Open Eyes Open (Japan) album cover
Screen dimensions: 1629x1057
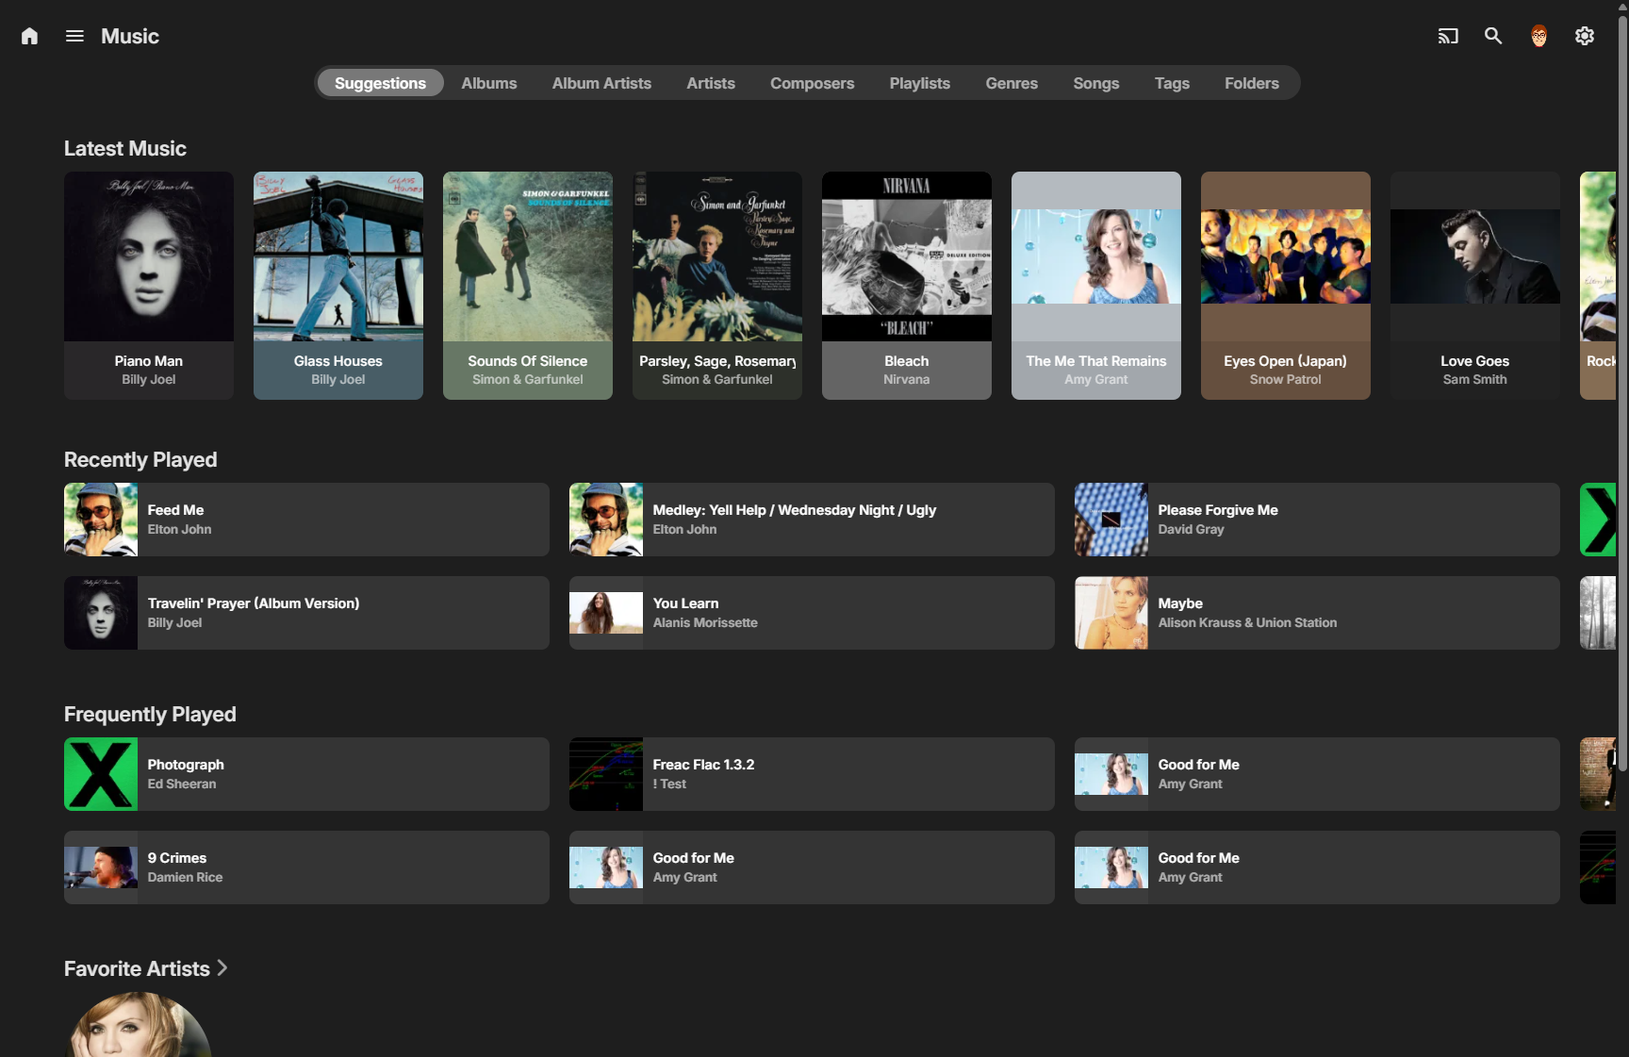[1286, 256]
